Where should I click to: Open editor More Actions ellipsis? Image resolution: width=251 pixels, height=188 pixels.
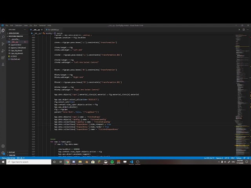(247, 30)
